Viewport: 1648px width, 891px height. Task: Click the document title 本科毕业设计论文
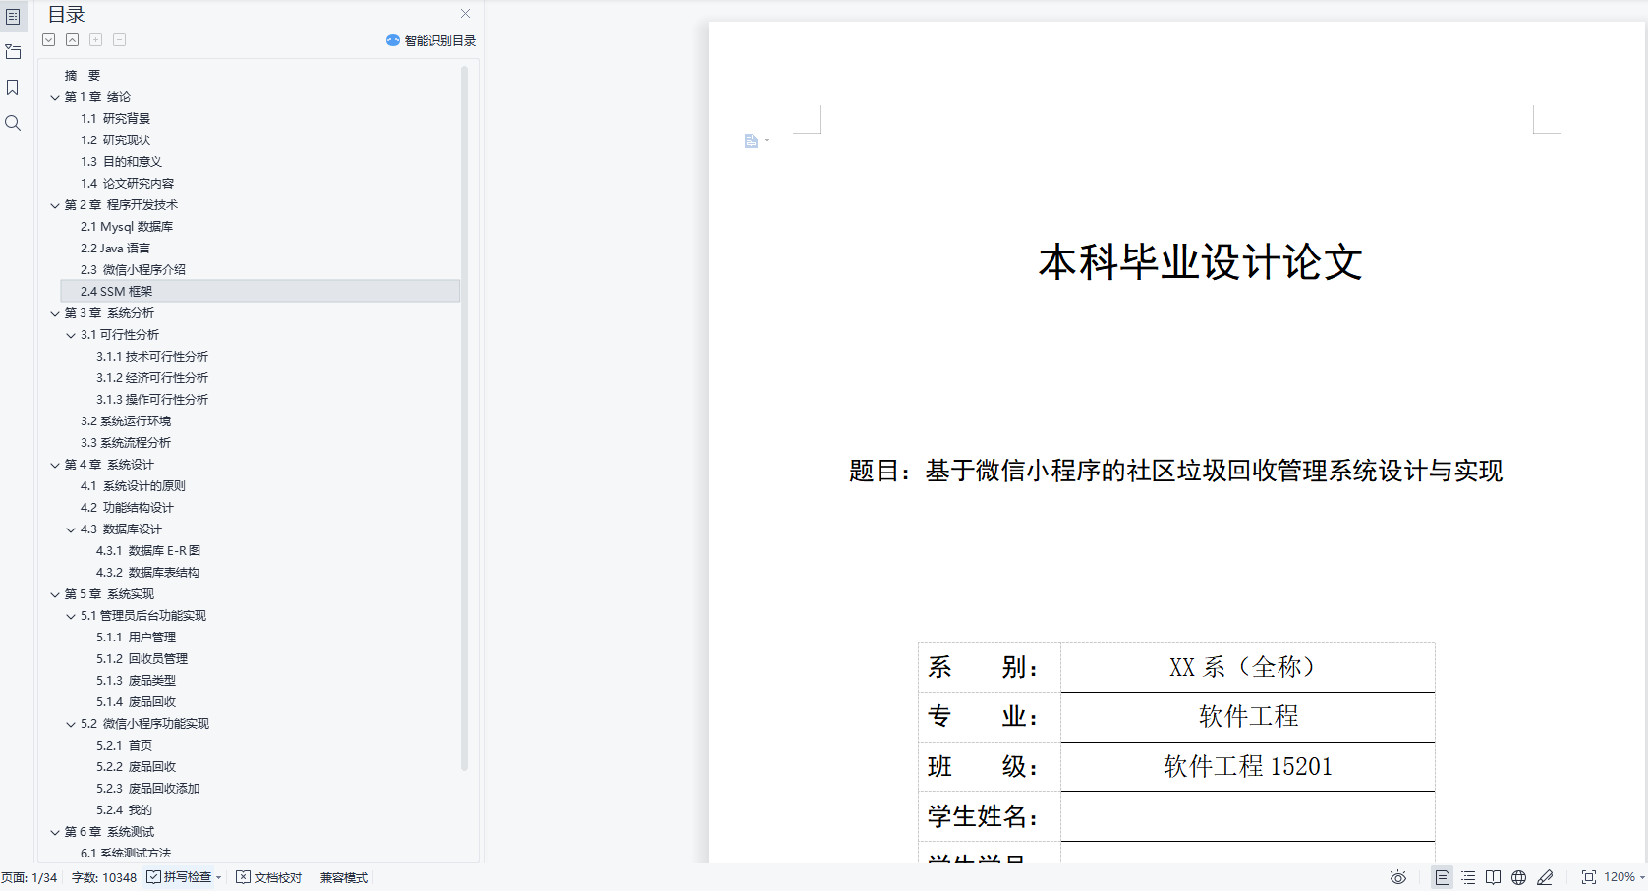tap(1201, 262)
